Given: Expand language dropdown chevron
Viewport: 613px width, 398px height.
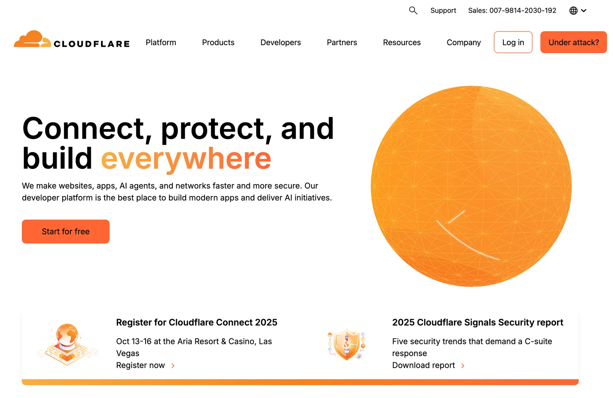Looking at the screenshot, I should point(584,11).
